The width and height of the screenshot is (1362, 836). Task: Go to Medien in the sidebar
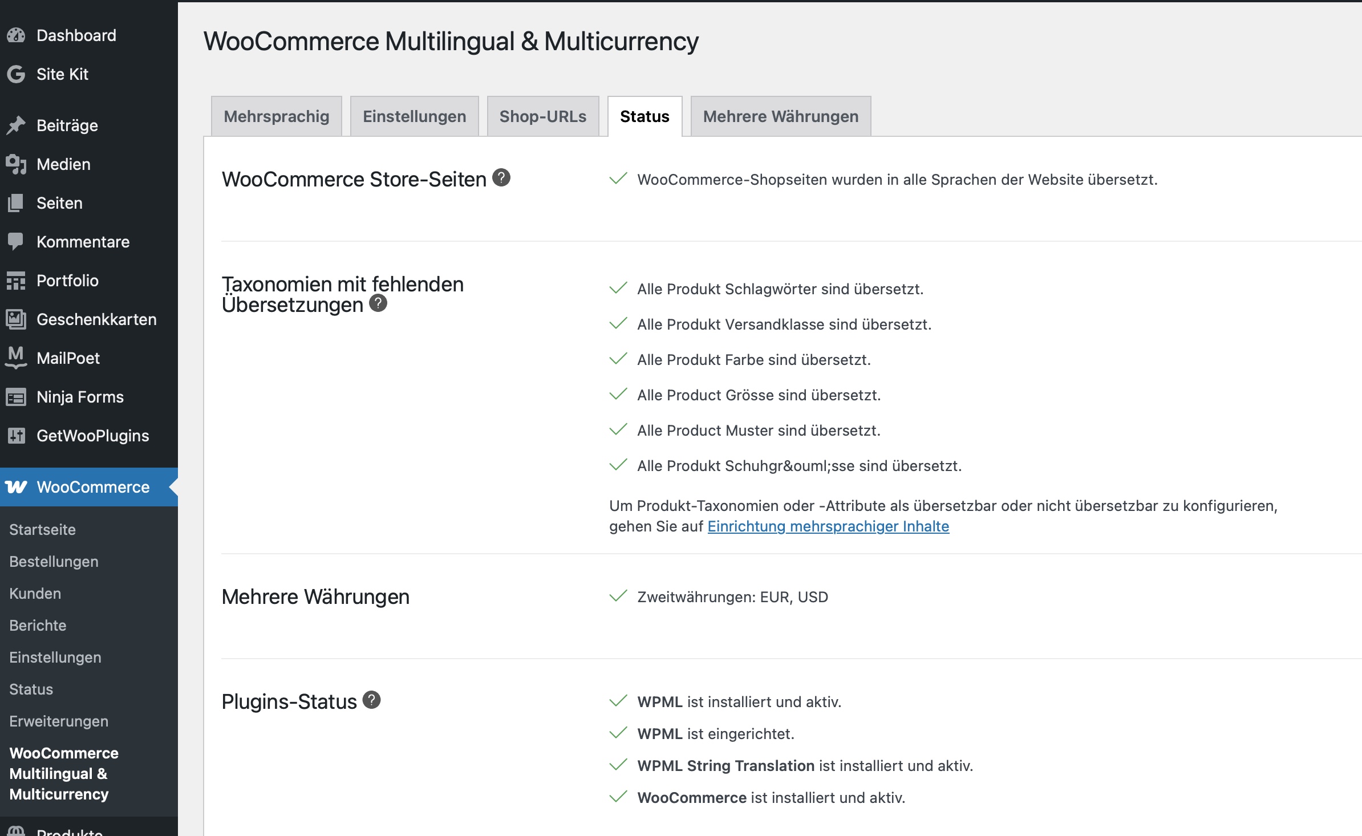[x=89, y=164]
